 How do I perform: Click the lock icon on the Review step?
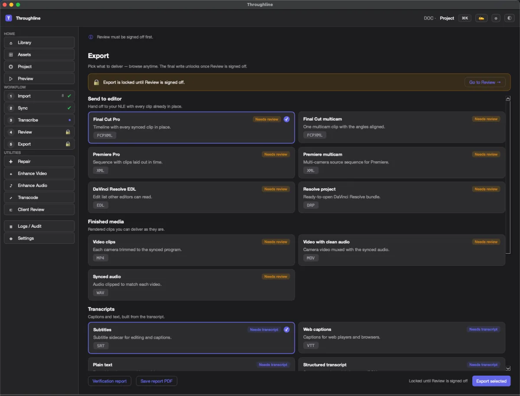[x=68, y=132]
